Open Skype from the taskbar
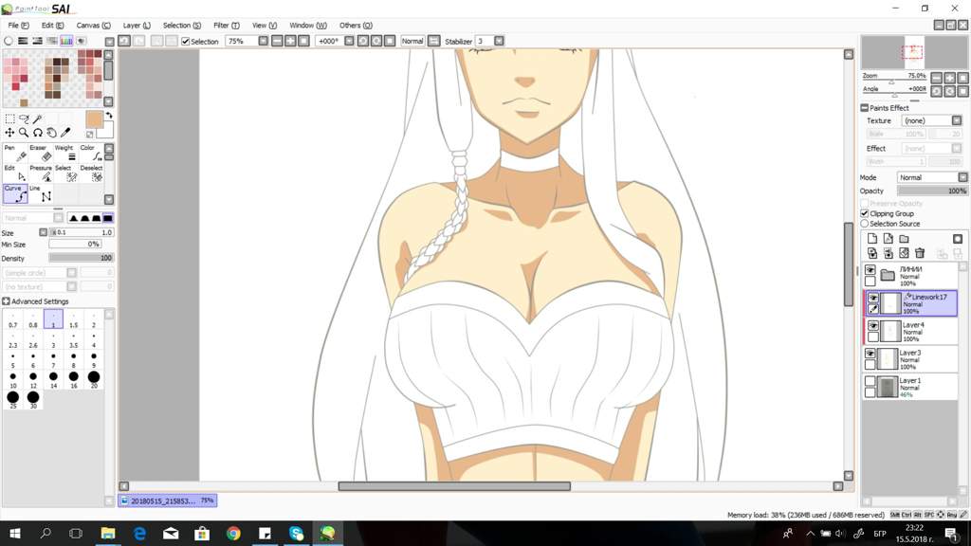The width and height of the screenshot is (971, 546). click(296, 533)
